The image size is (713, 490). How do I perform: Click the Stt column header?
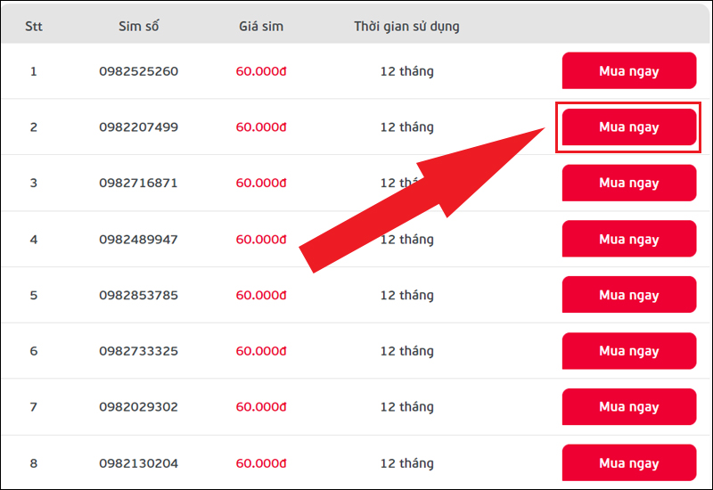(34, 26)
